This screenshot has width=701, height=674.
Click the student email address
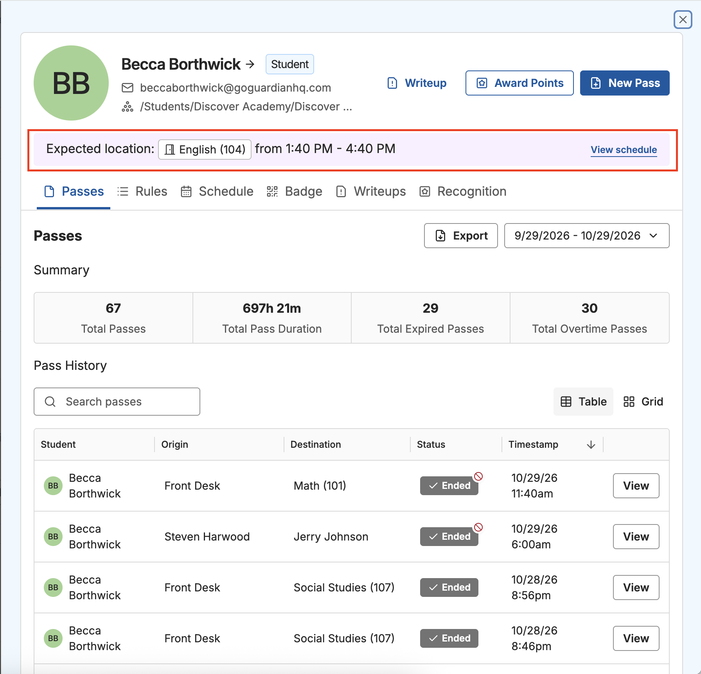pos(235,88)
